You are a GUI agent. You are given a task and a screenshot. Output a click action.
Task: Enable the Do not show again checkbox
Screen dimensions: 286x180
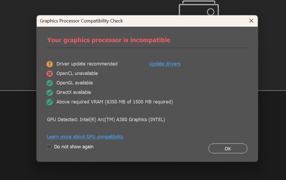tap(49, 147)
